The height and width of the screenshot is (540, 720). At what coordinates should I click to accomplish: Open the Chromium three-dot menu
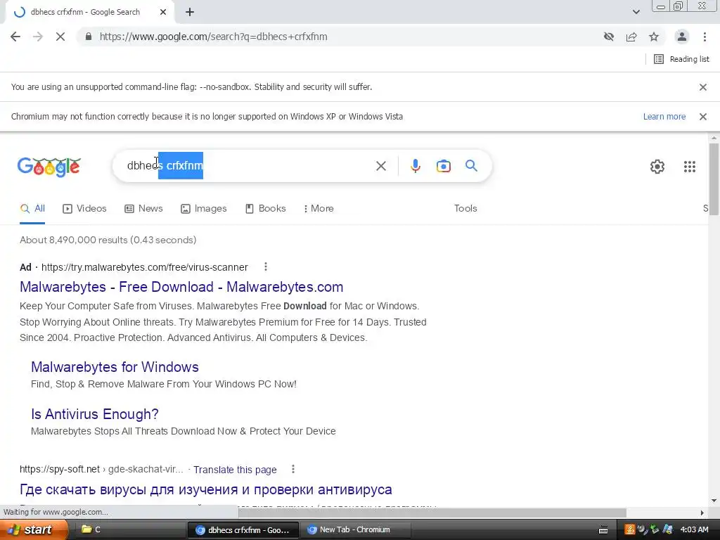point(705,37)
